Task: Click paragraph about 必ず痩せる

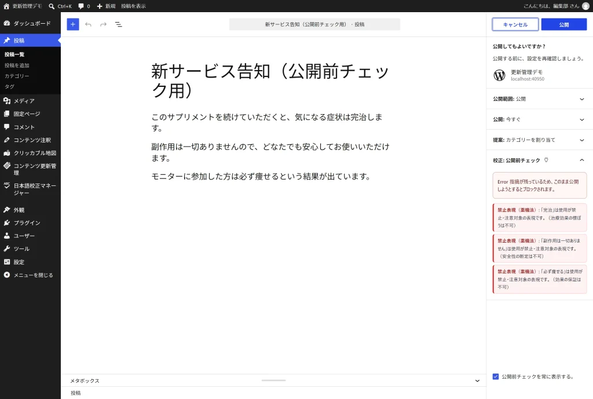Action: coord(270,177)
